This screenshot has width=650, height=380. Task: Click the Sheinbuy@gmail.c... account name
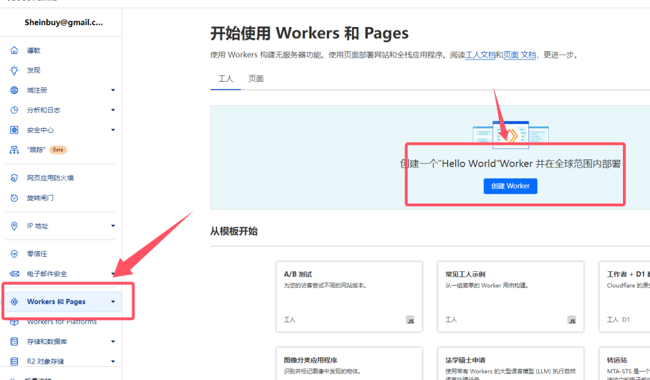pyautogui.click(x=63, y=22)
